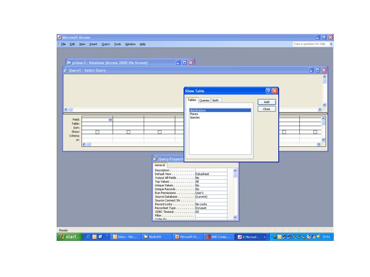This screenshot has height=277, width=370.
Task: Click the Default View value 'Datasheet'
Action: [x=211, y=174]
